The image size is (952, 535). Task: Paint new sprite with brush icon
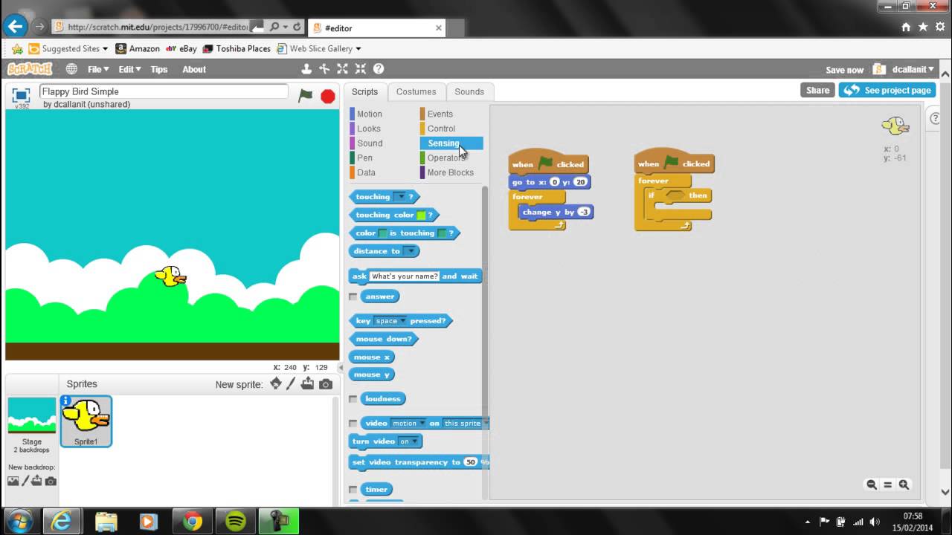pos(292,384)
